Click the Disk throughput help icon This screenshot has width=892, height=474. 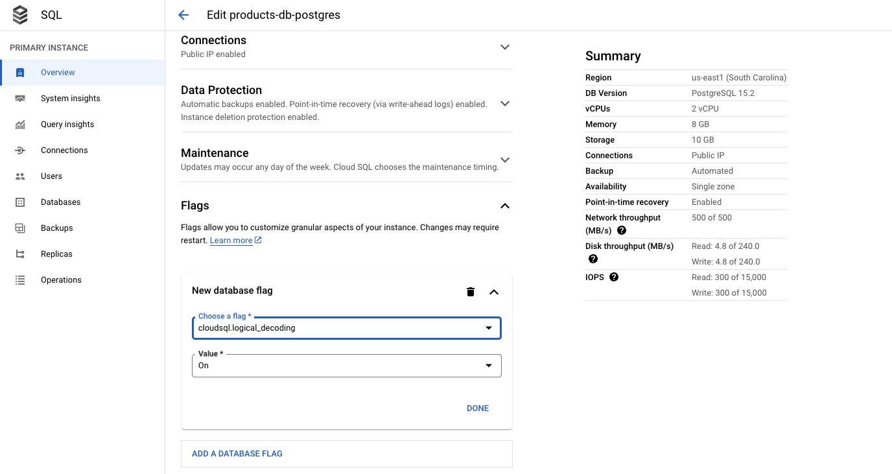pos(593,259)
